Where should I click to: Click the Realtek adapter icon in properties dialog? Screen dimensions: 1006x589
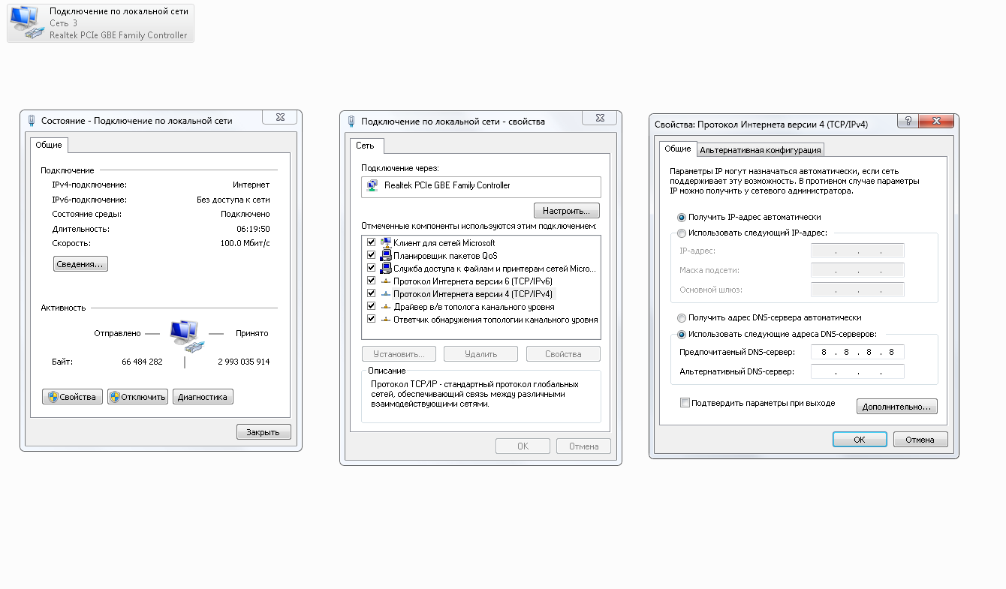(x=372, y=186)
